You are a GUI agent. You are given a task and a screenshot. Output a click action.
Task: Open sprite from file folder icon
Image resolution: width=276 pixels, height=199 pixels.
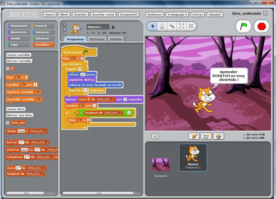tap(206, 136)
